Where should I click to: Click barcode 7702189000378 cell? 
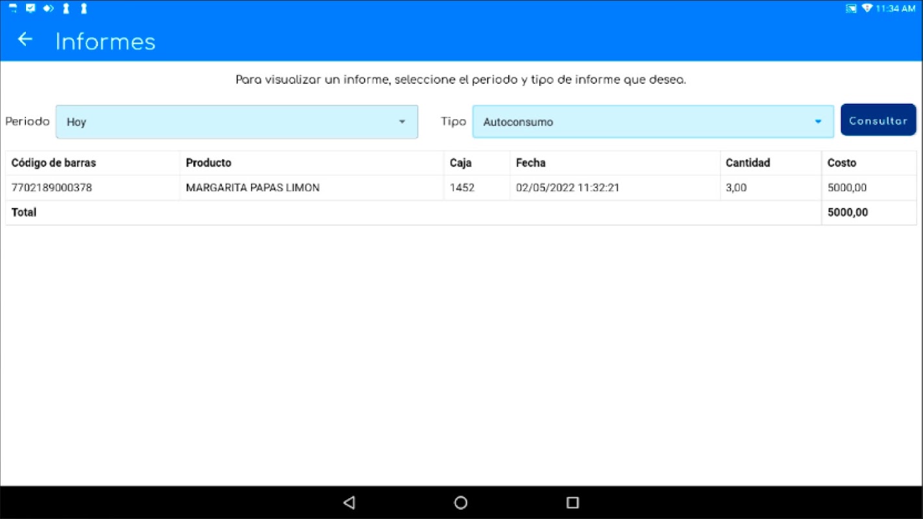pos(93,188)
